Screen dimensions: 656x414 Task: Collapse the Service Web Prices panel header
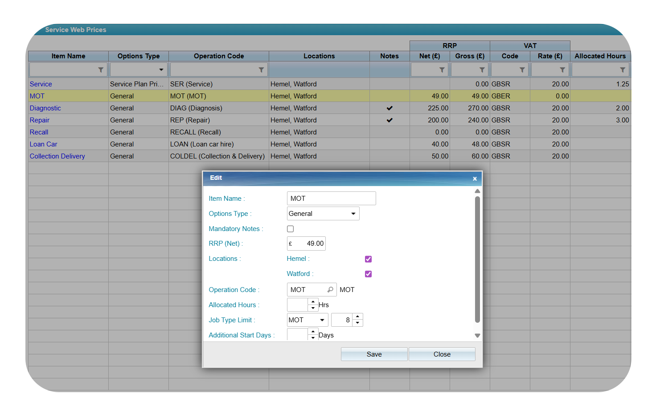point(38,30)
